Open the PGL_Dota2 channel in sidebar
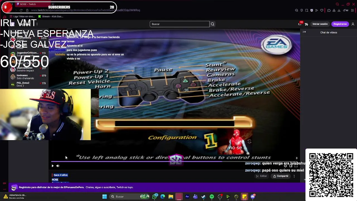Viewport: 357px width, 201px height. (28, 84)
